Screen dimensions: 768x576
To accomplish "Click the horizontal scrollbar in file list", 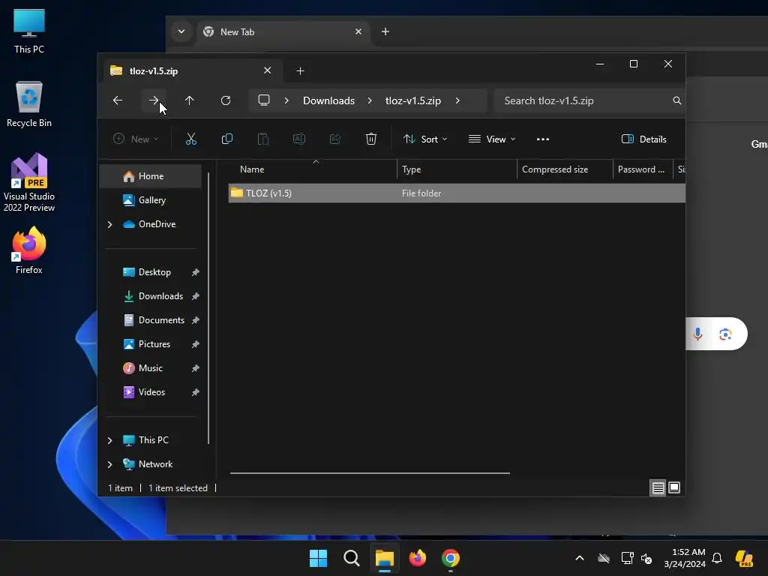I will pos(370,473).
